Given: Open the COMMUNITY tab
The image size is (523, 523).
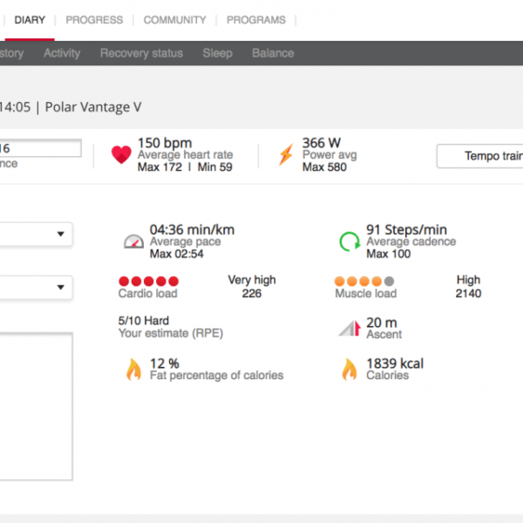Looking at the screenshot, I should click(x=174, y=20).
